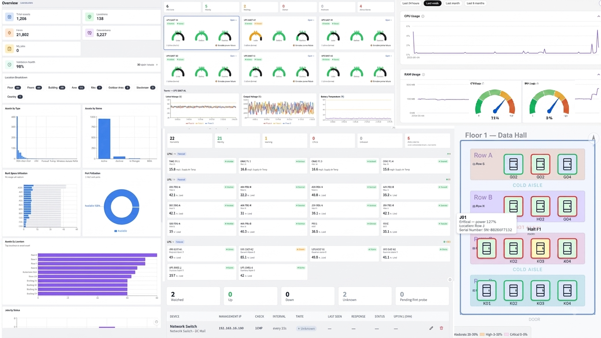The image size is (601, 338).
Task: Click the pink Critical legend swatch
Action: [x=506, y=334]
